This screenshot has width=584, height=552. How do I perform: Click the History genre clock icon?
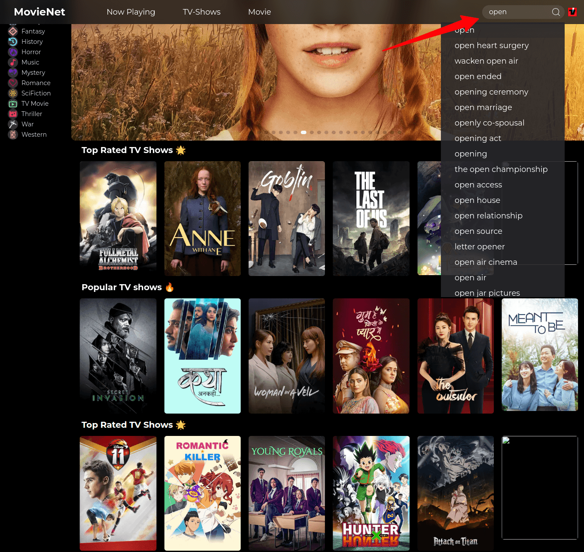(x=13, y=42)
